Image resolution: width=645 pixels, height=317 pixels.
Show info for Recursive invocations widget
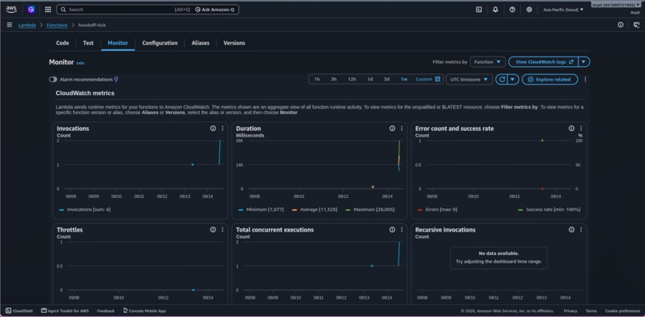click(x=571, y=229)
